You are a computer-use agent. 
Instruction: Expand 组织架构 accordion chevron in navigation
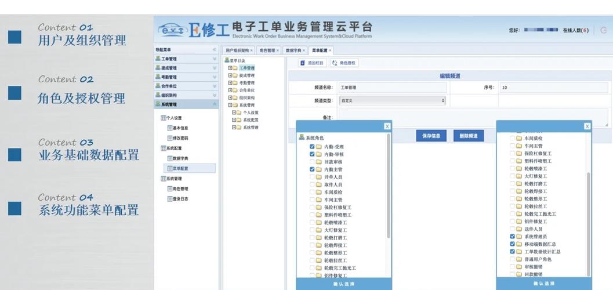pos(214,95)
